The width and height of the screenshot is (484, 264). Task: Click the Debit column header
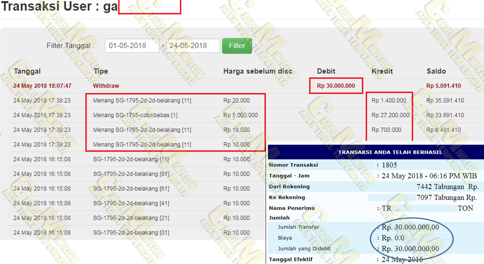pyautogui.click(x=326, y=71)
